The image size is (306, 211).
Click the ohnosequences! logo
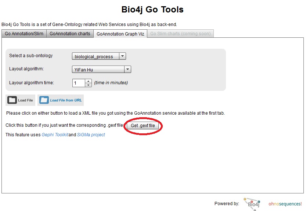point(285,204)
